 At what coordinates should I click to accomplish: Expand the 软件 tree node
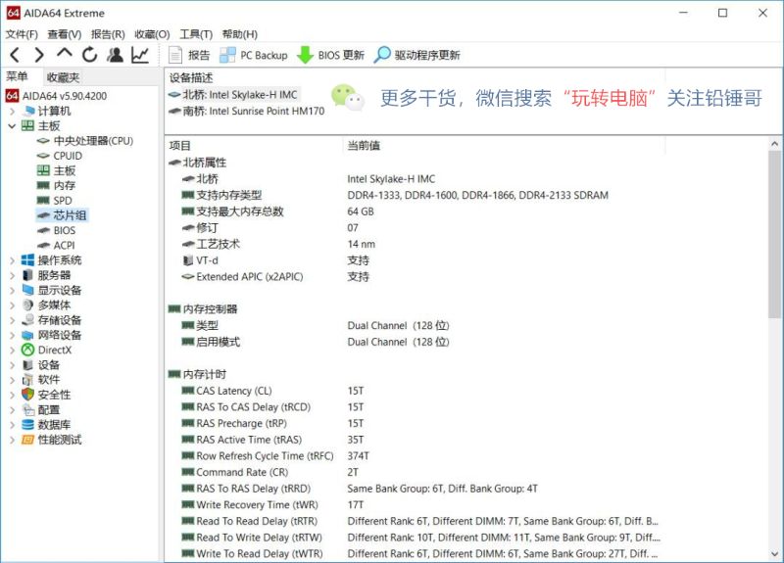click(13, 380)
